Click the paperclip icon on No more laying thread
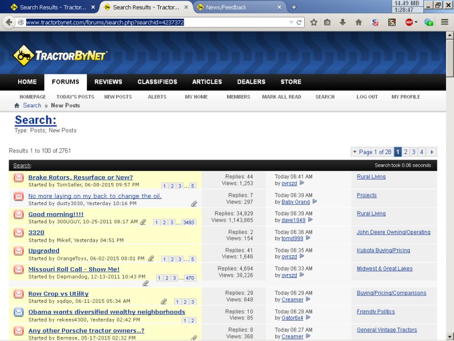 (x=194, y=204)
